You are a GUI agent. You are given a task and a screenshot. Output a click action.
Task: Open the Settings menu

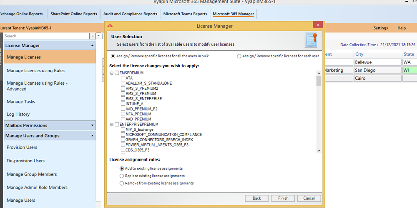tap(381, 28)
